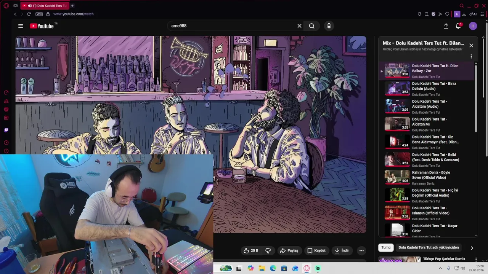Open Opera easy setup sliders
The image size is (488, 274).
click(482, 14)
